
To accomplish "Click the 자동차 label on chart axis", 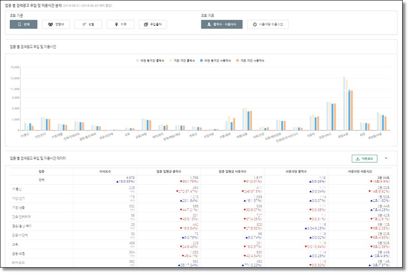I will [x=310, y=135].
